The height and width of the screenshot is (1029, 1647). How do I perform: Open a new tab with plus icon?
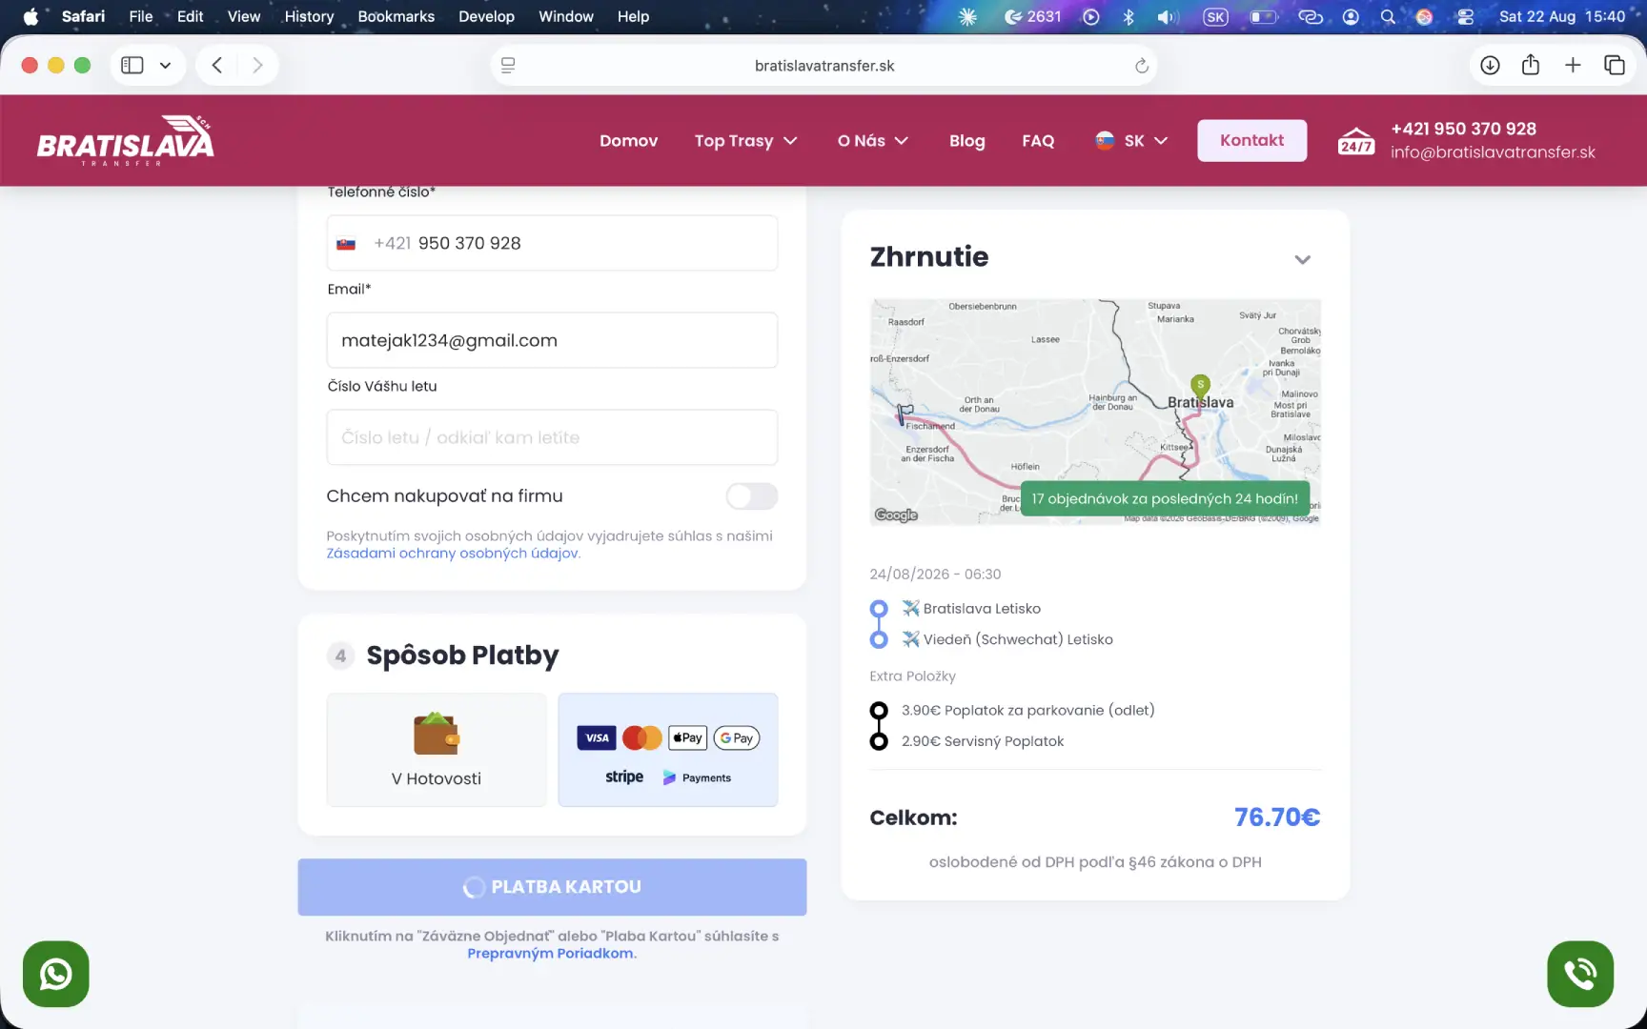click(x=1573, y=65)
